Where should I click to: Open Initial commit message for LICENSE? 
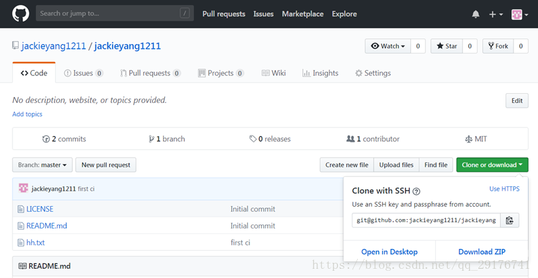[253, 209]
